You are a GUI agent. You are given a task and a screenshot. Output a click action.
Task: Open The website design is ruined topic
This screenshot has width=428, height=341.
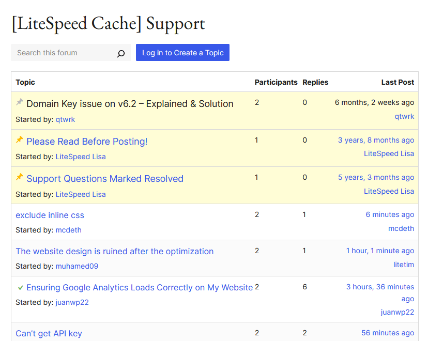click(114, 251)
